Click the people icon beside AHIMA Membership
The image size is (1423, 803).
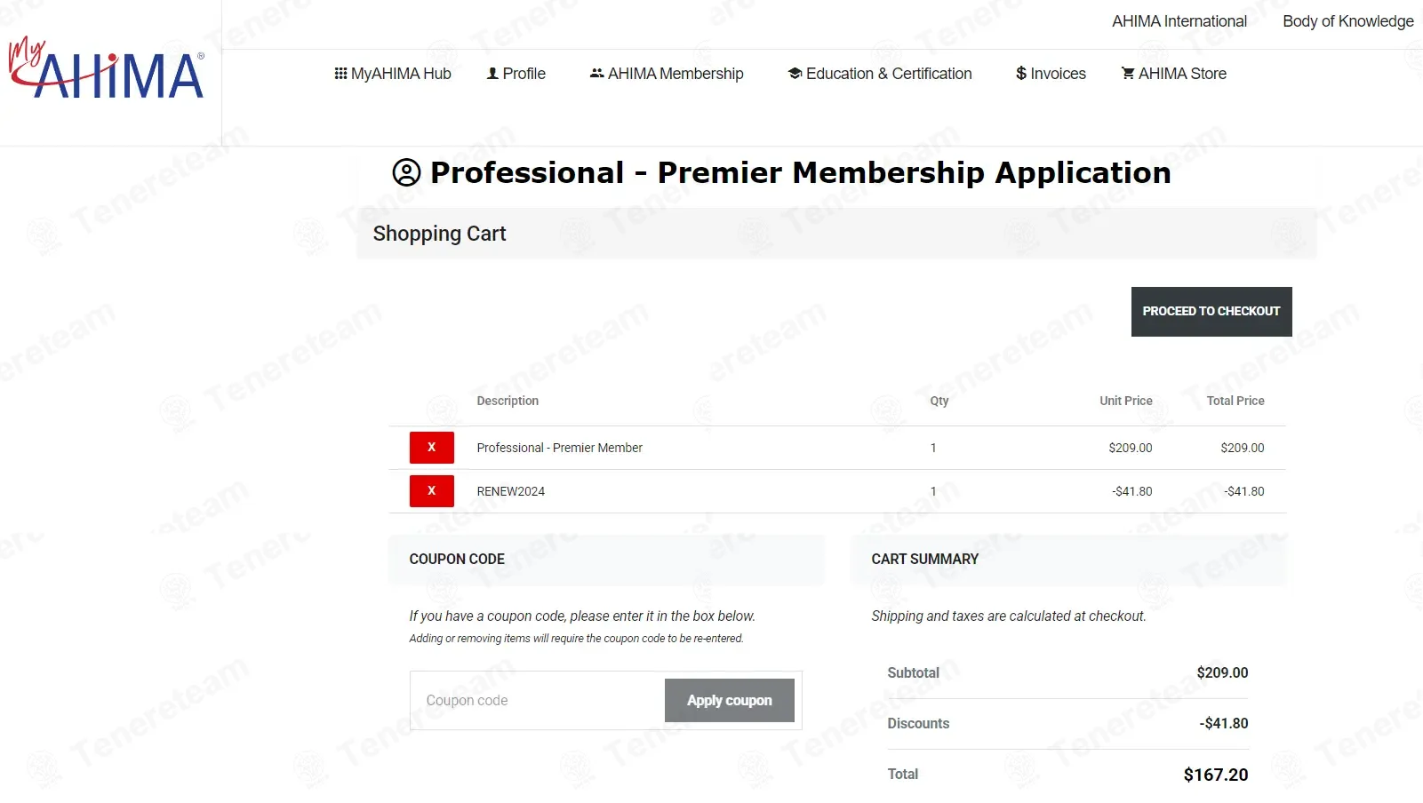tap(596, 74)
